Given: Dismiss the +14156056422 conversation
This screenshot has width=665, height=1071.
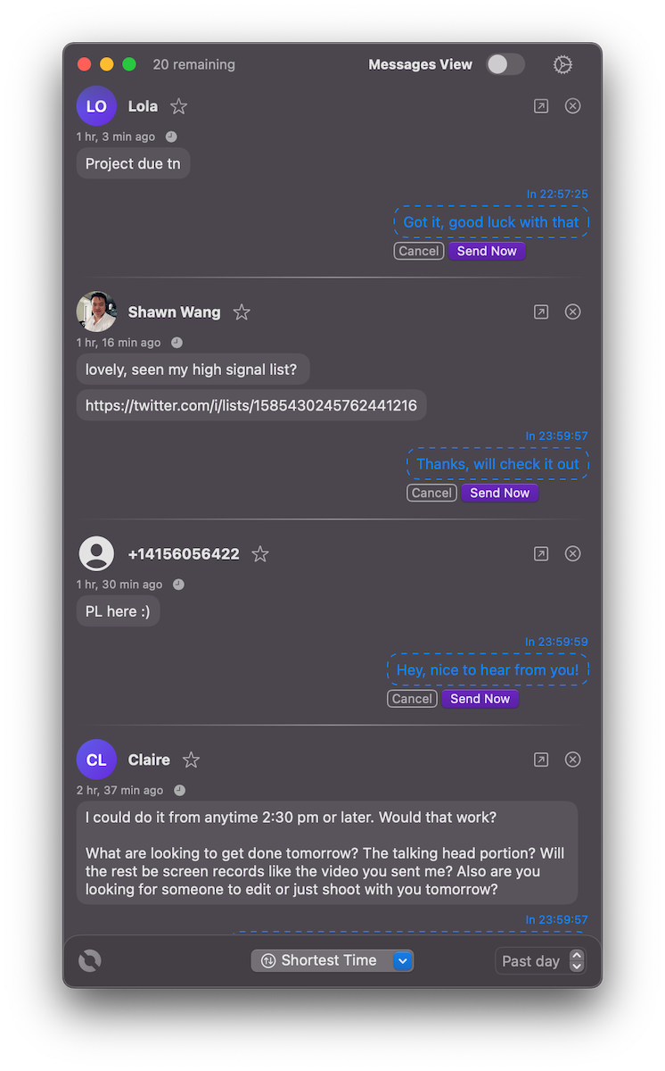Looking at the screenshot, I should 573,554.
